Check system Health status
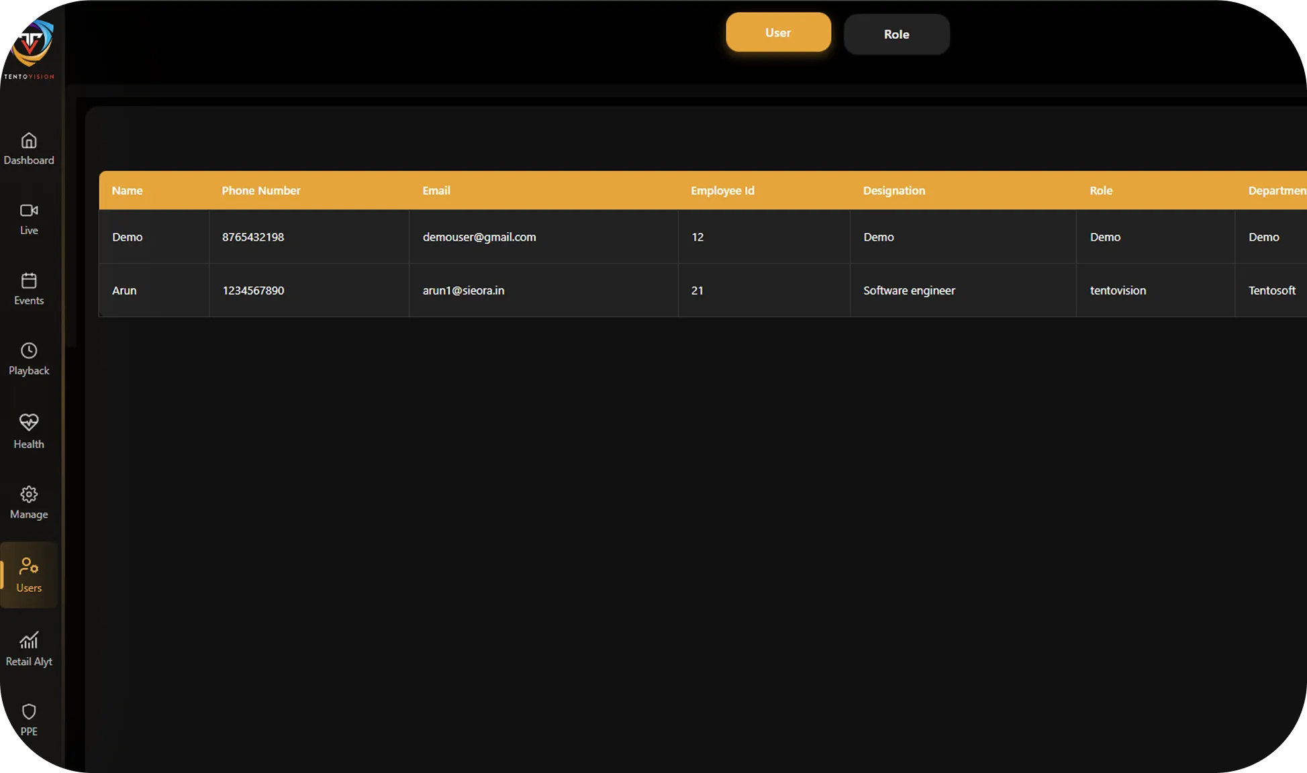This screenshot has height=773, width=1307. click(29, 431)
